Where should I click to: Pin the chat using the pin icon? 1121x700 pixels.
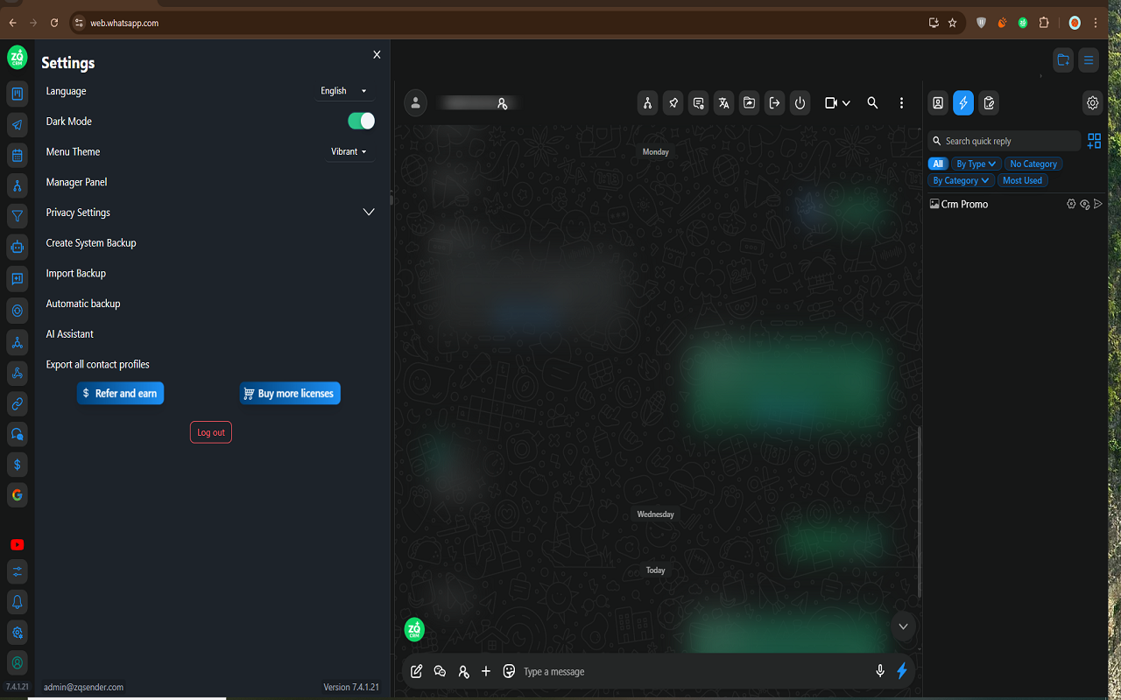click(673, 103)
